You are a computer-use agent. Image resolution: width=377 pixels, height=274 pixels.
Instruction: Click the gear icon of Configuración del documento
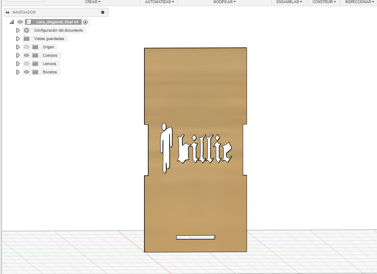pyautogui.click(x=27, y=30)
